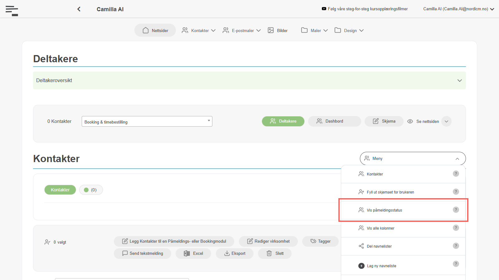The image size is (499, 280).
Task: Click the Eksport download button
Action: click(235, 254)
